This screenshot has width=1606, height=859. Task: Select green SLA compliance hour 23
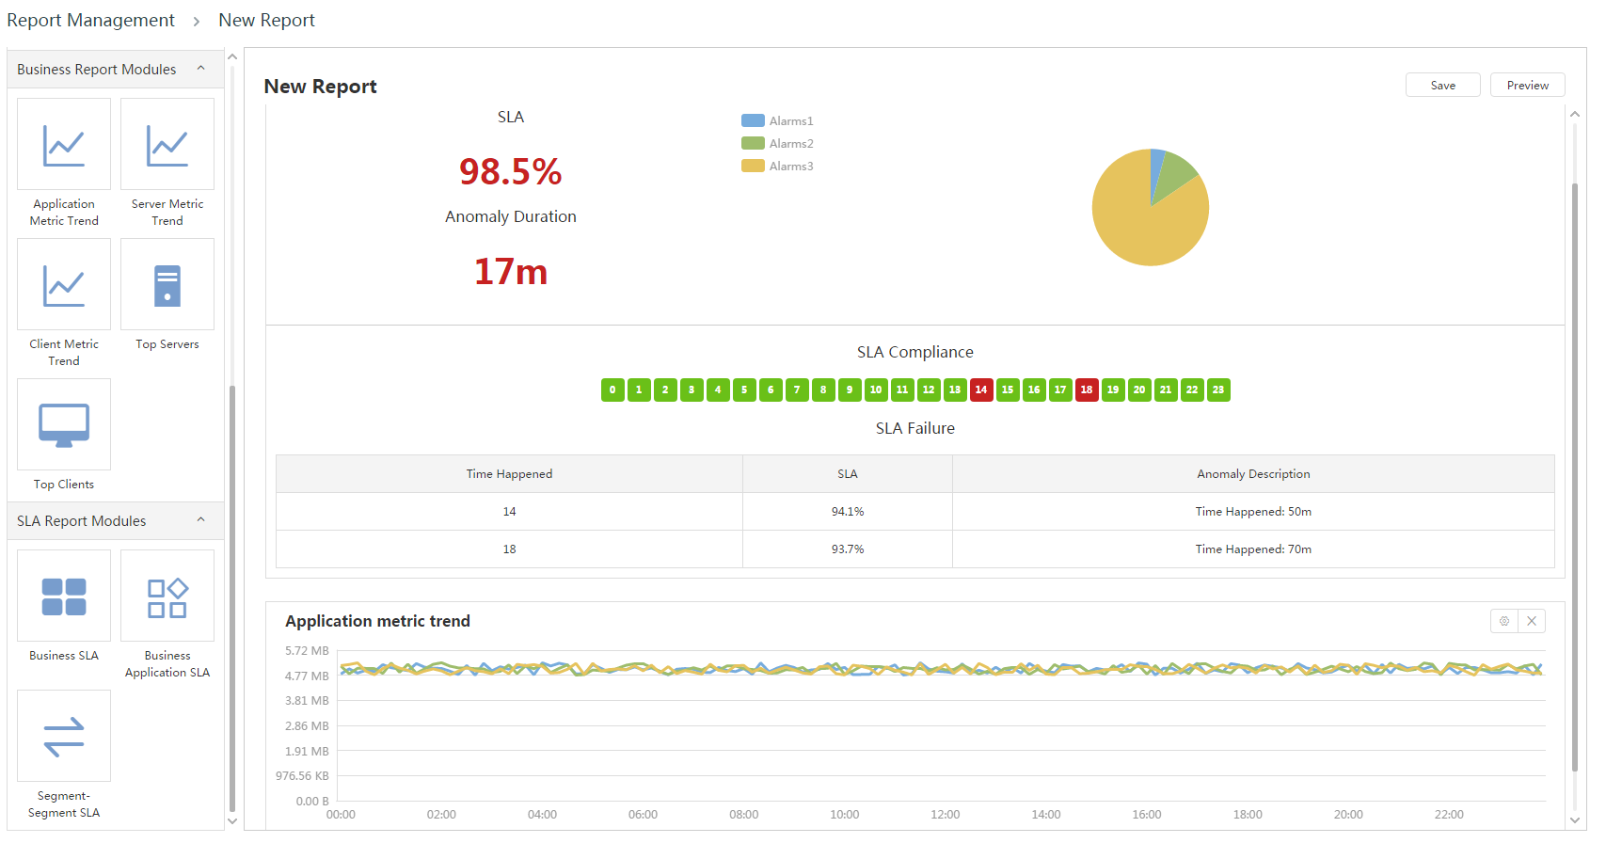tap(1218, 390)
